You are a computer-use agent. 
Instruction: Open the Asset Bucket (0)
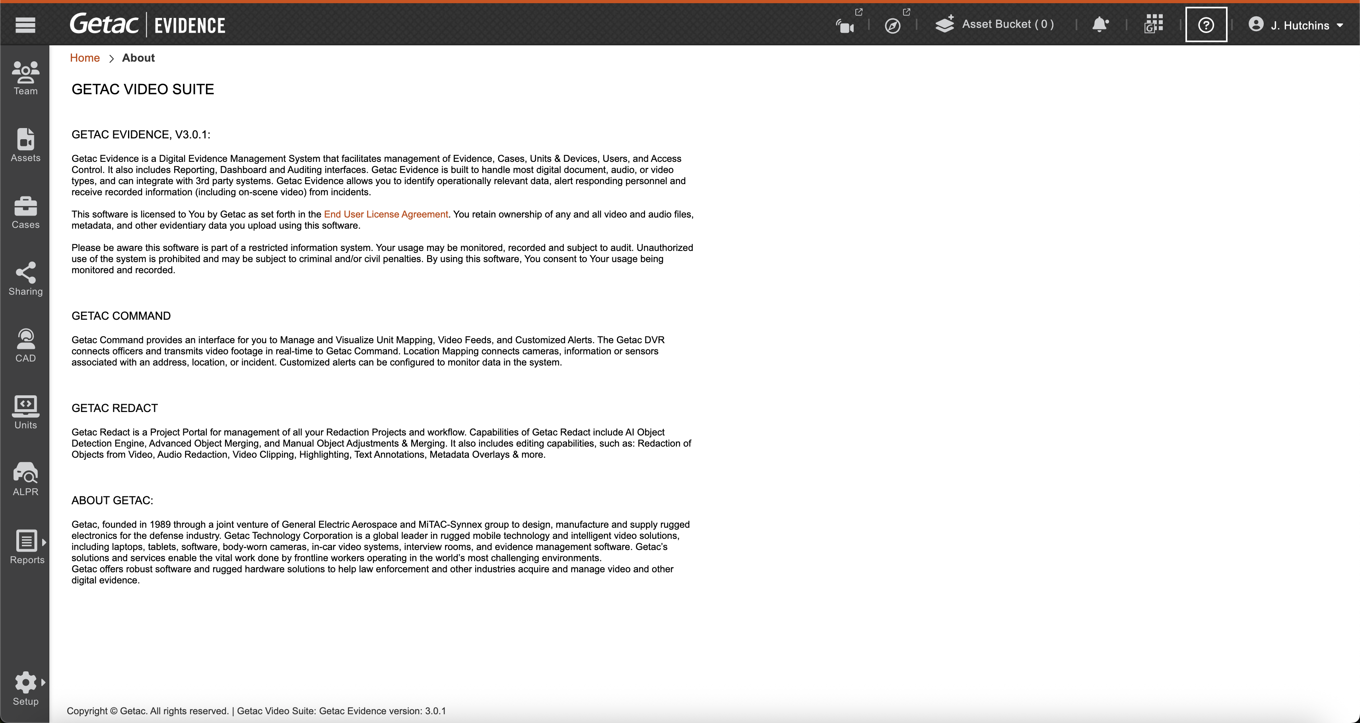point(994,24)
